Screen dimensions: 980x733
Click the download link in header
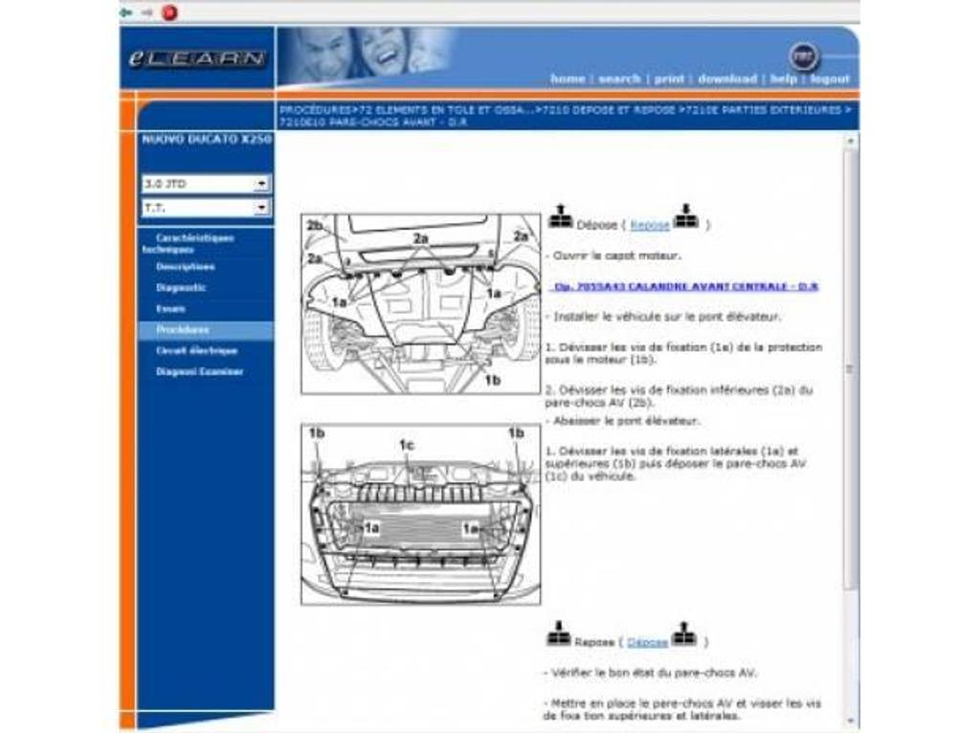pyautogui.click(x=726, y=79)
